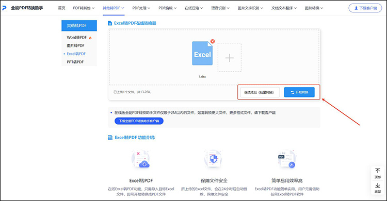The width and height of the screenshot is (387, 201).
Task: Click the 简单易用效率高 document icon
Action: coord(287,159)
